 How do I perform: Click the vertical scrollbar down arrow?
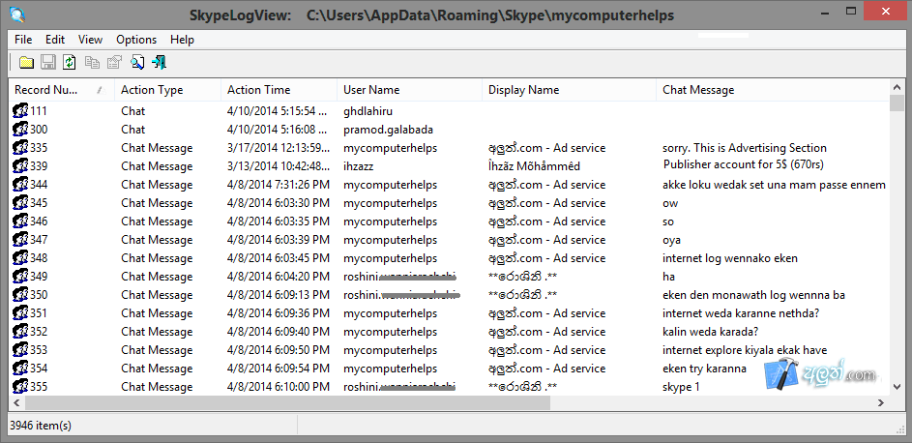[x=897, y=387]
